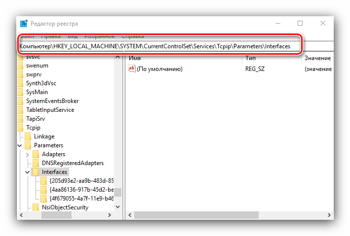This screenshot has width=350, height=236.
Task: Click the tree pane scroll down arrow
Action: click(x=118, y=207)
